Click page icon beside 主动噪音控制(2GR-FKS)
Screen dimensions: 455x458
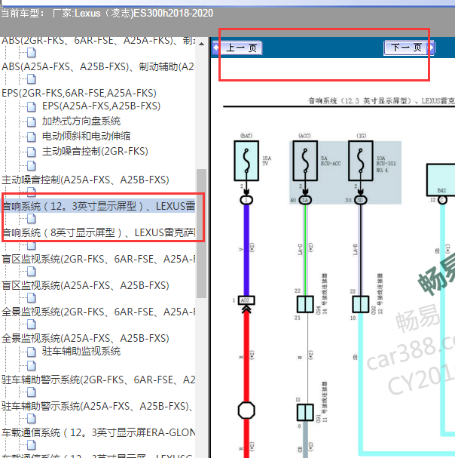[31, 152]
